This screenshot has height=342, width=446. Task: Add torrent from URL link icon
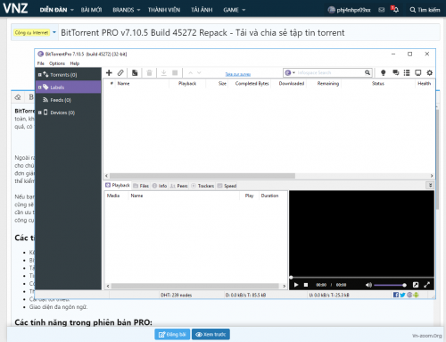point(120,72)
